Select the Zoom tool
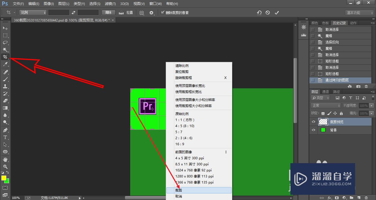This screenshot has width=376, height=200. coord(5,166)
